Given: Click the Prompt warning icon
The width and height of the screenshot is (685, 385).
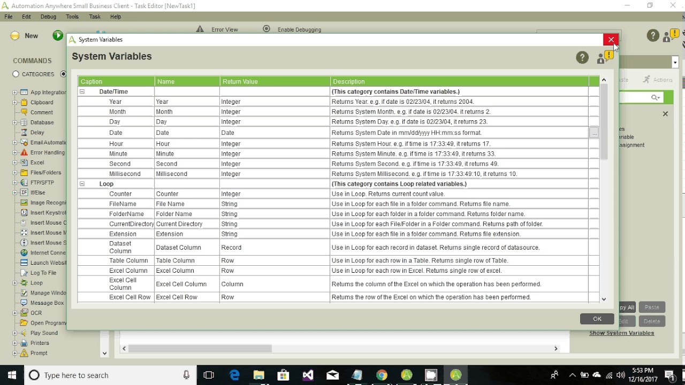Looking at the screenshot, I should click(x=24, y=353).
